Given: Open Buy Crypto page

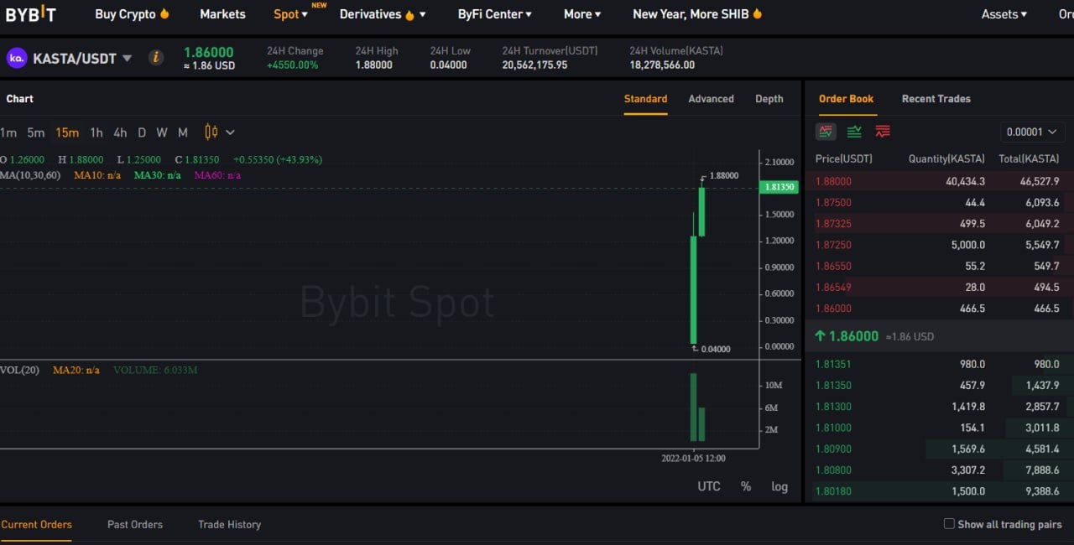Looking at the screenshot, I should click(x=132, y=14).
